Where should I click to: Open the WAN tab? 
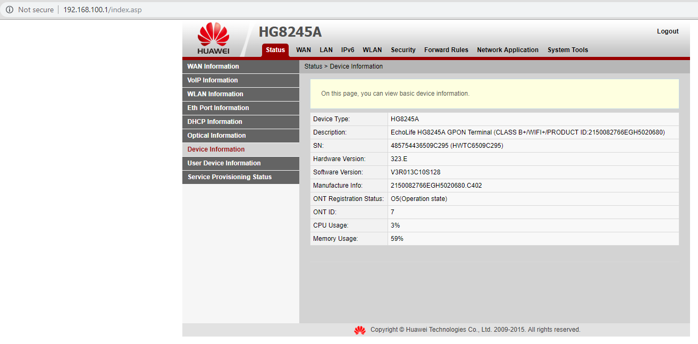click(304, 50)
